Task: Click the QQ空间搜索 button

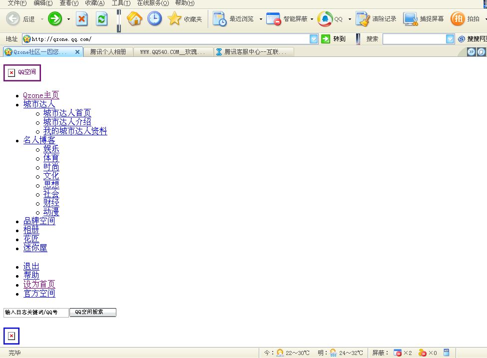Action: coord(93,313)
